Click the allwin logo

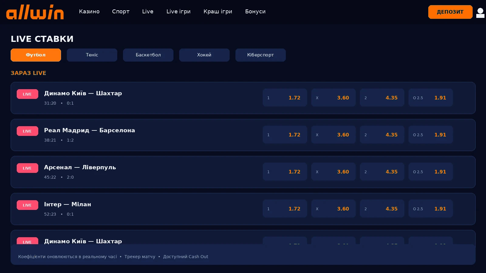pos(35,12)
